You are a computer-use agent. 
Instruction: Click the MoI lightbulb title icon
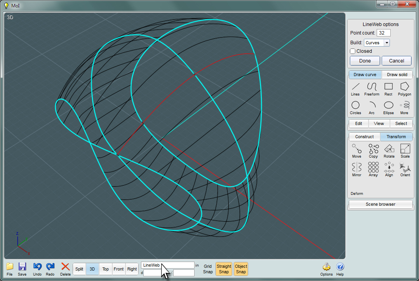click(6, 5)
